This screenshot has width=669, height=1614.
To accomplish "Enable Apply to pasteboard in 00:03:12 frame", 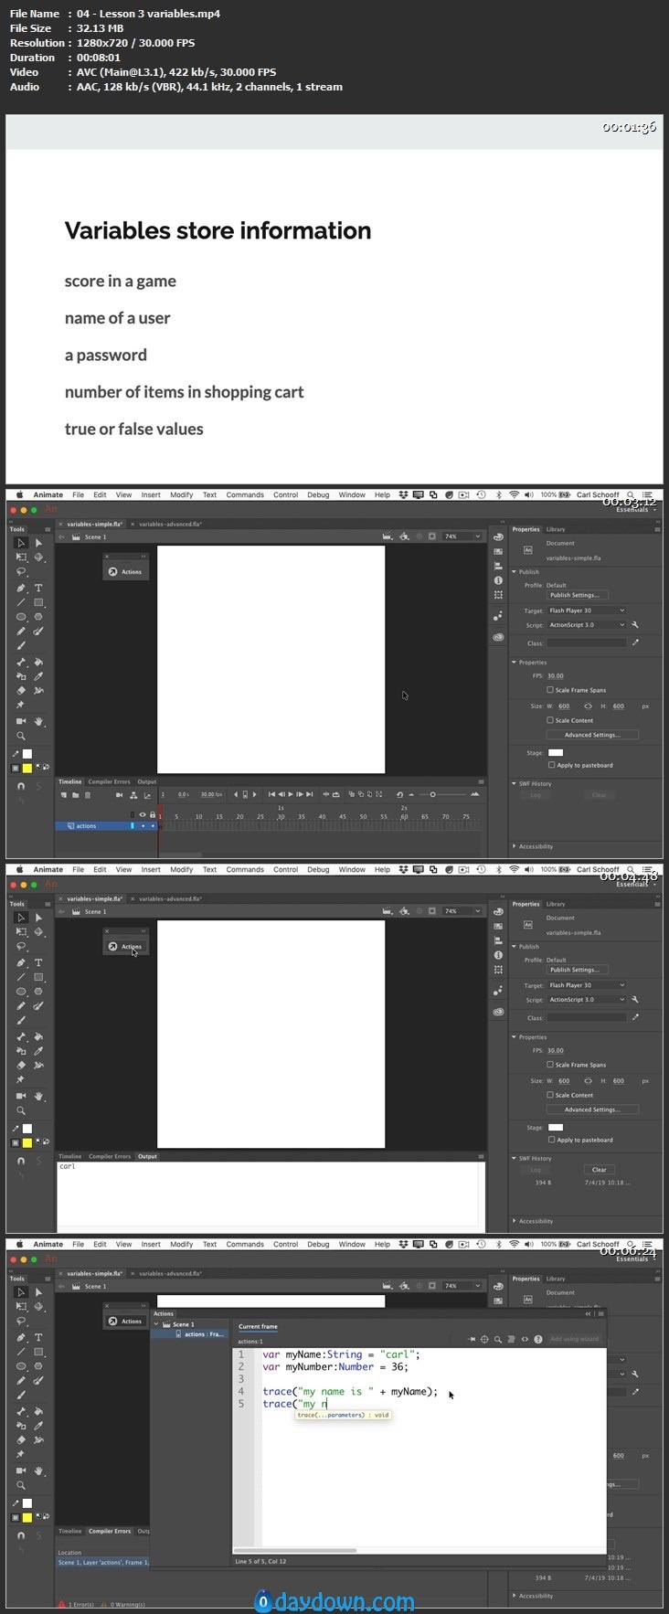I will 551,765.
